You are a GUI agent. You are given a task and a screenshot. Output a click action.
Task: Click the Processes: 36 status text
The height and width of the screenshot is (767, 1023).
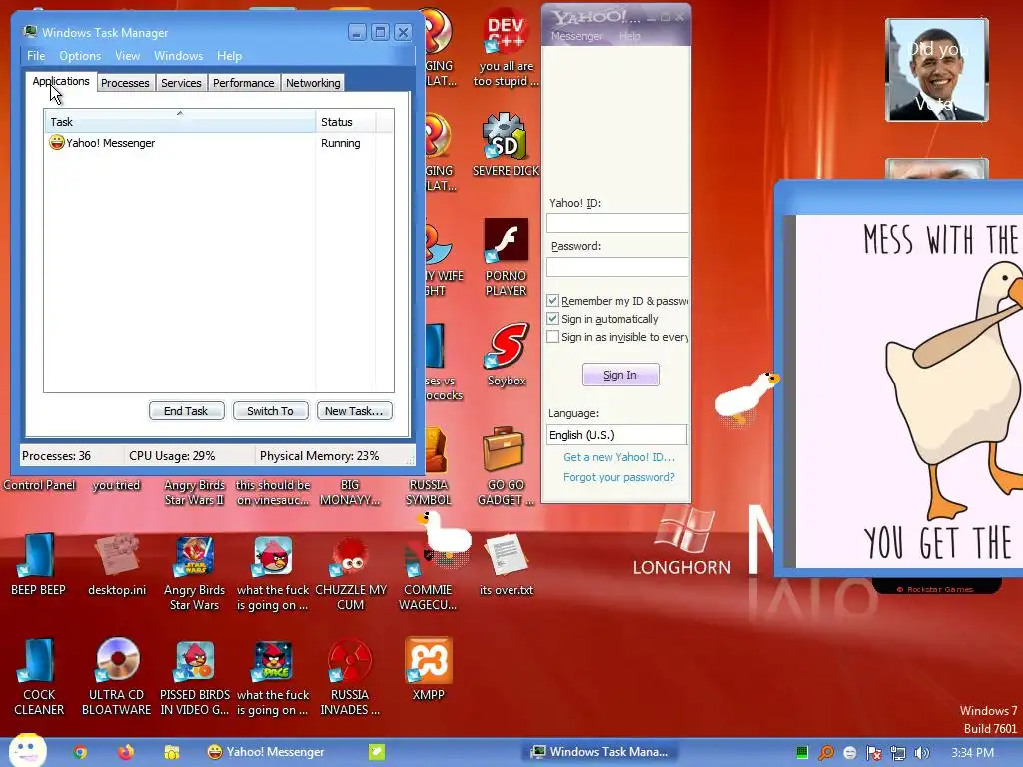tap(57, 456)
